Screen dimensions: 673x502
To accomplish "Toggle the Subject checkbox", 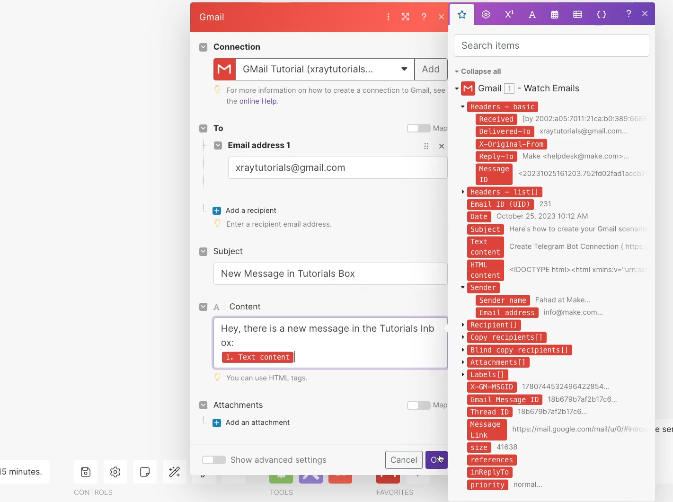I will [204, 251].
